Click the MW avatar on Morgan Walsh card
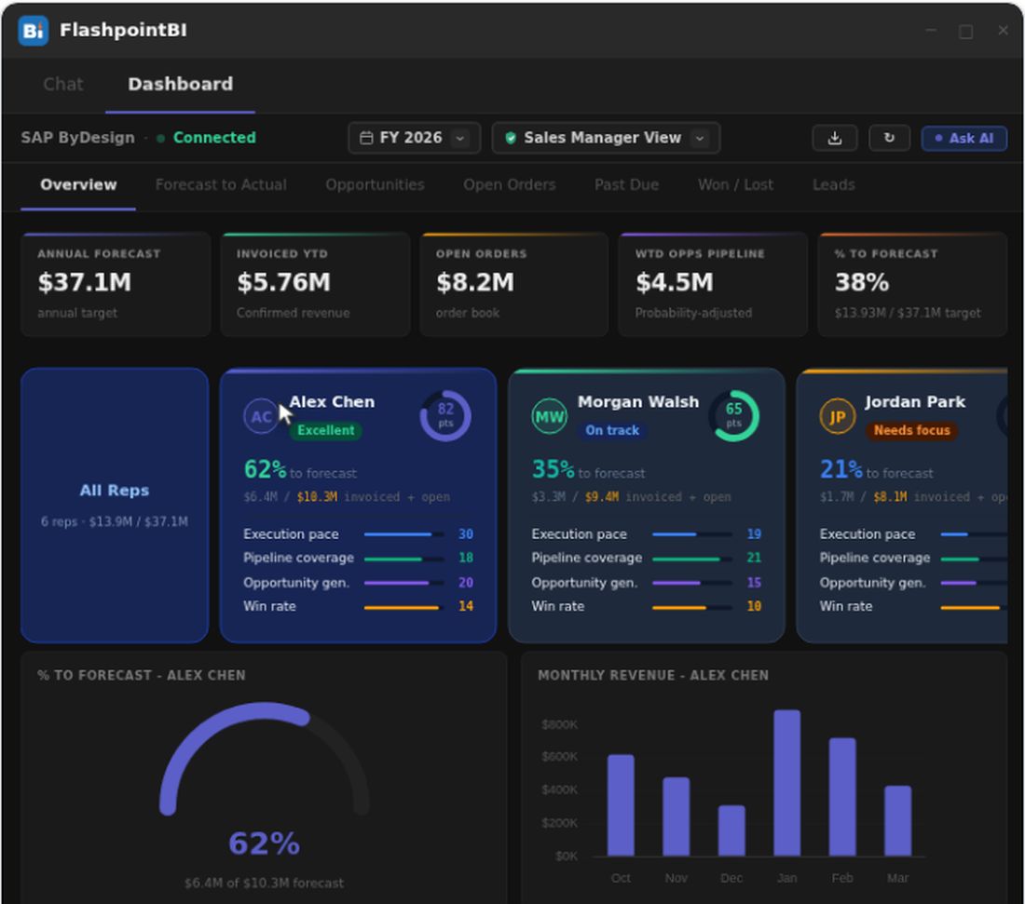The width and height of the screenshot is (1025, 904). tap(549, 416)
